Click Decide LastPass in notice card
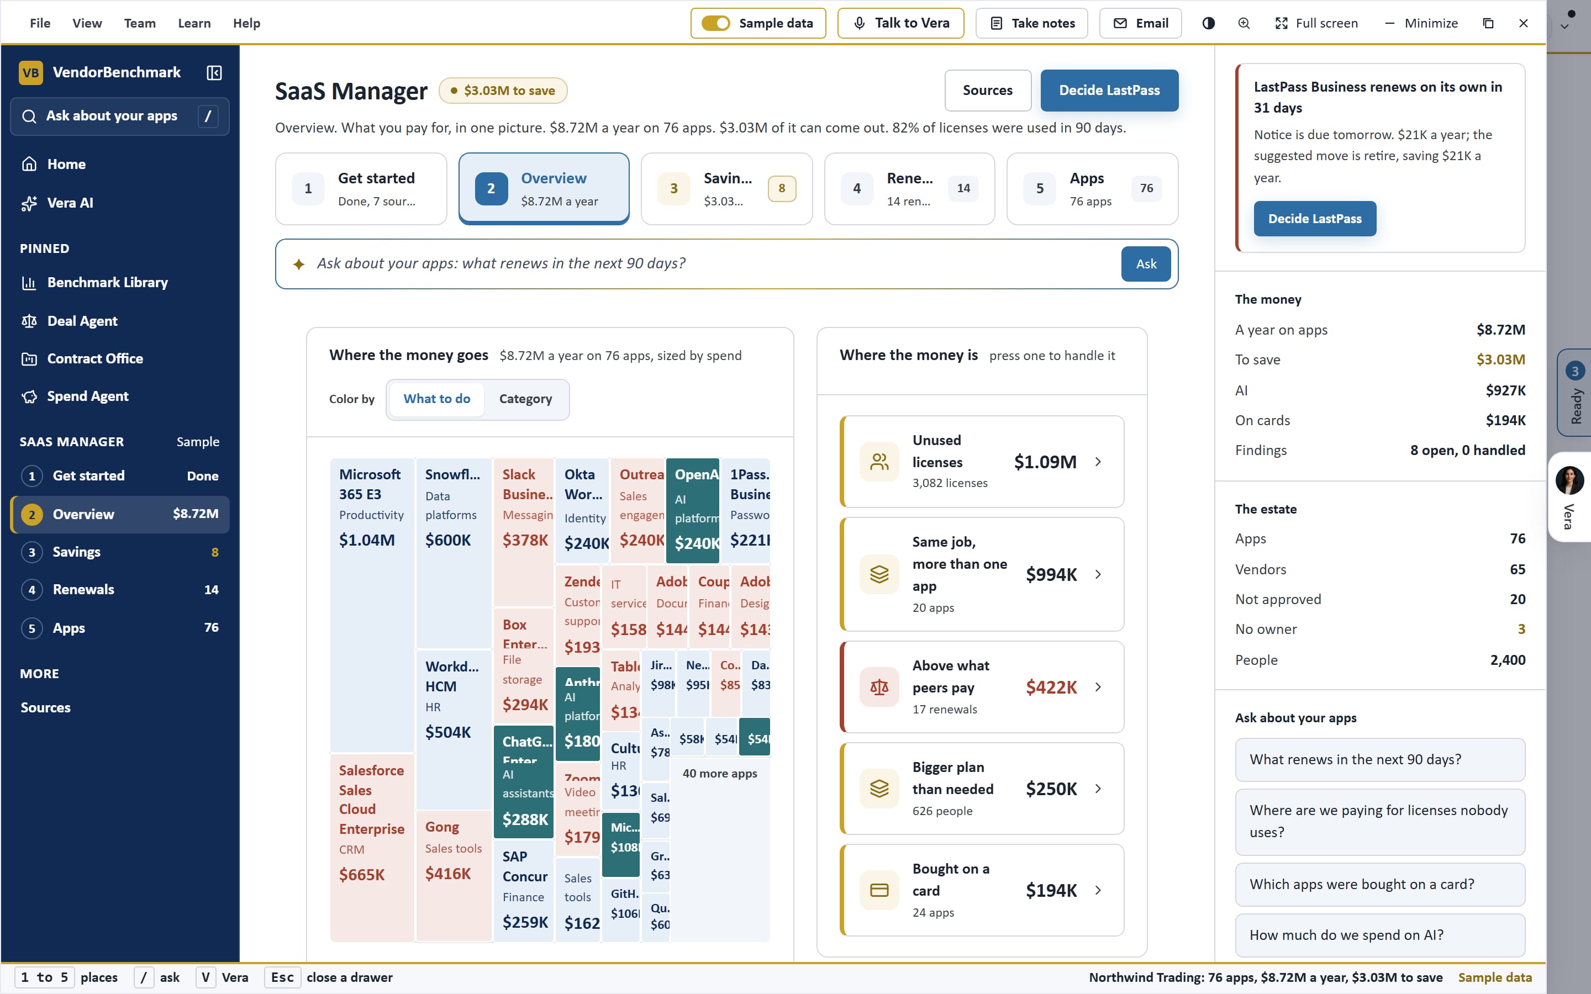 (x=1315, y=218)
